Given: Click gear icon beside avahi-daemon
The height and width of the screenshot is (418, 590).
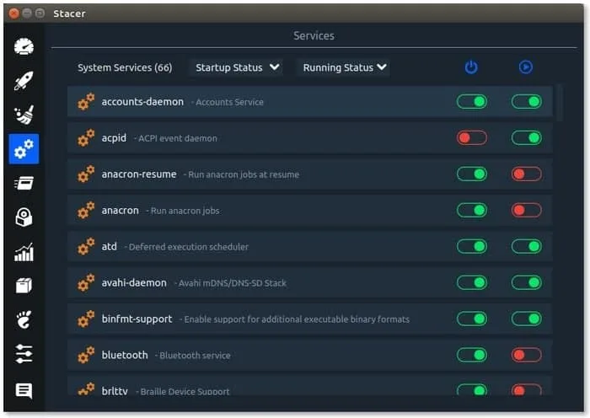Looking at the screenshot, I should pyautogui.click(x=86, y=282).
